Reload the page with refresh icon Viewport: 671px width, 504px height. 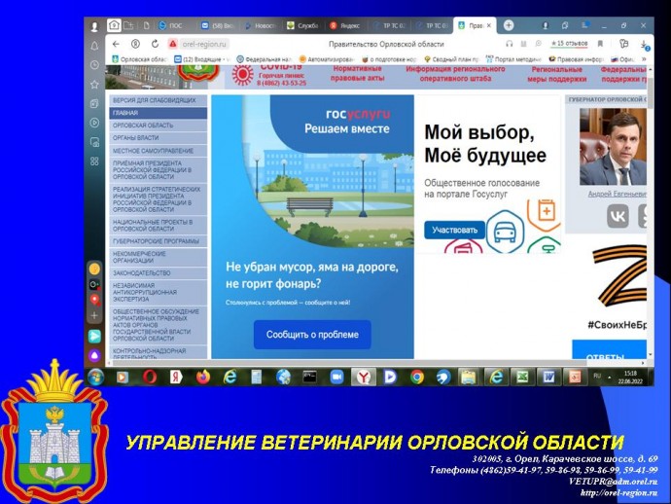coord(155,44)
